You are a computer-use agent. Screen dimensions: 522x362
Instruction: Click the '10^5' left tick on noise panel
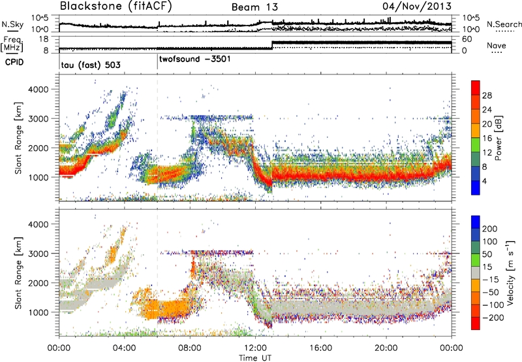40,18
